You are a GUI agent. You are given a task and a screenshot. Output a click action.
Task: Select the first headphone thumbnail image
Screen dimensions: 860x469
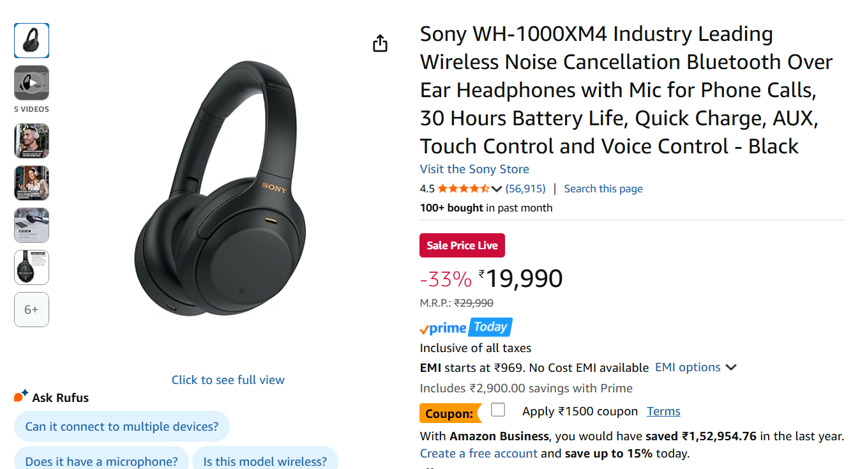(x=31, y=41)
